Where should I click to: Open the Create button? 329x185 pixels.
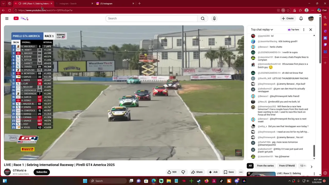coord(288,18)
